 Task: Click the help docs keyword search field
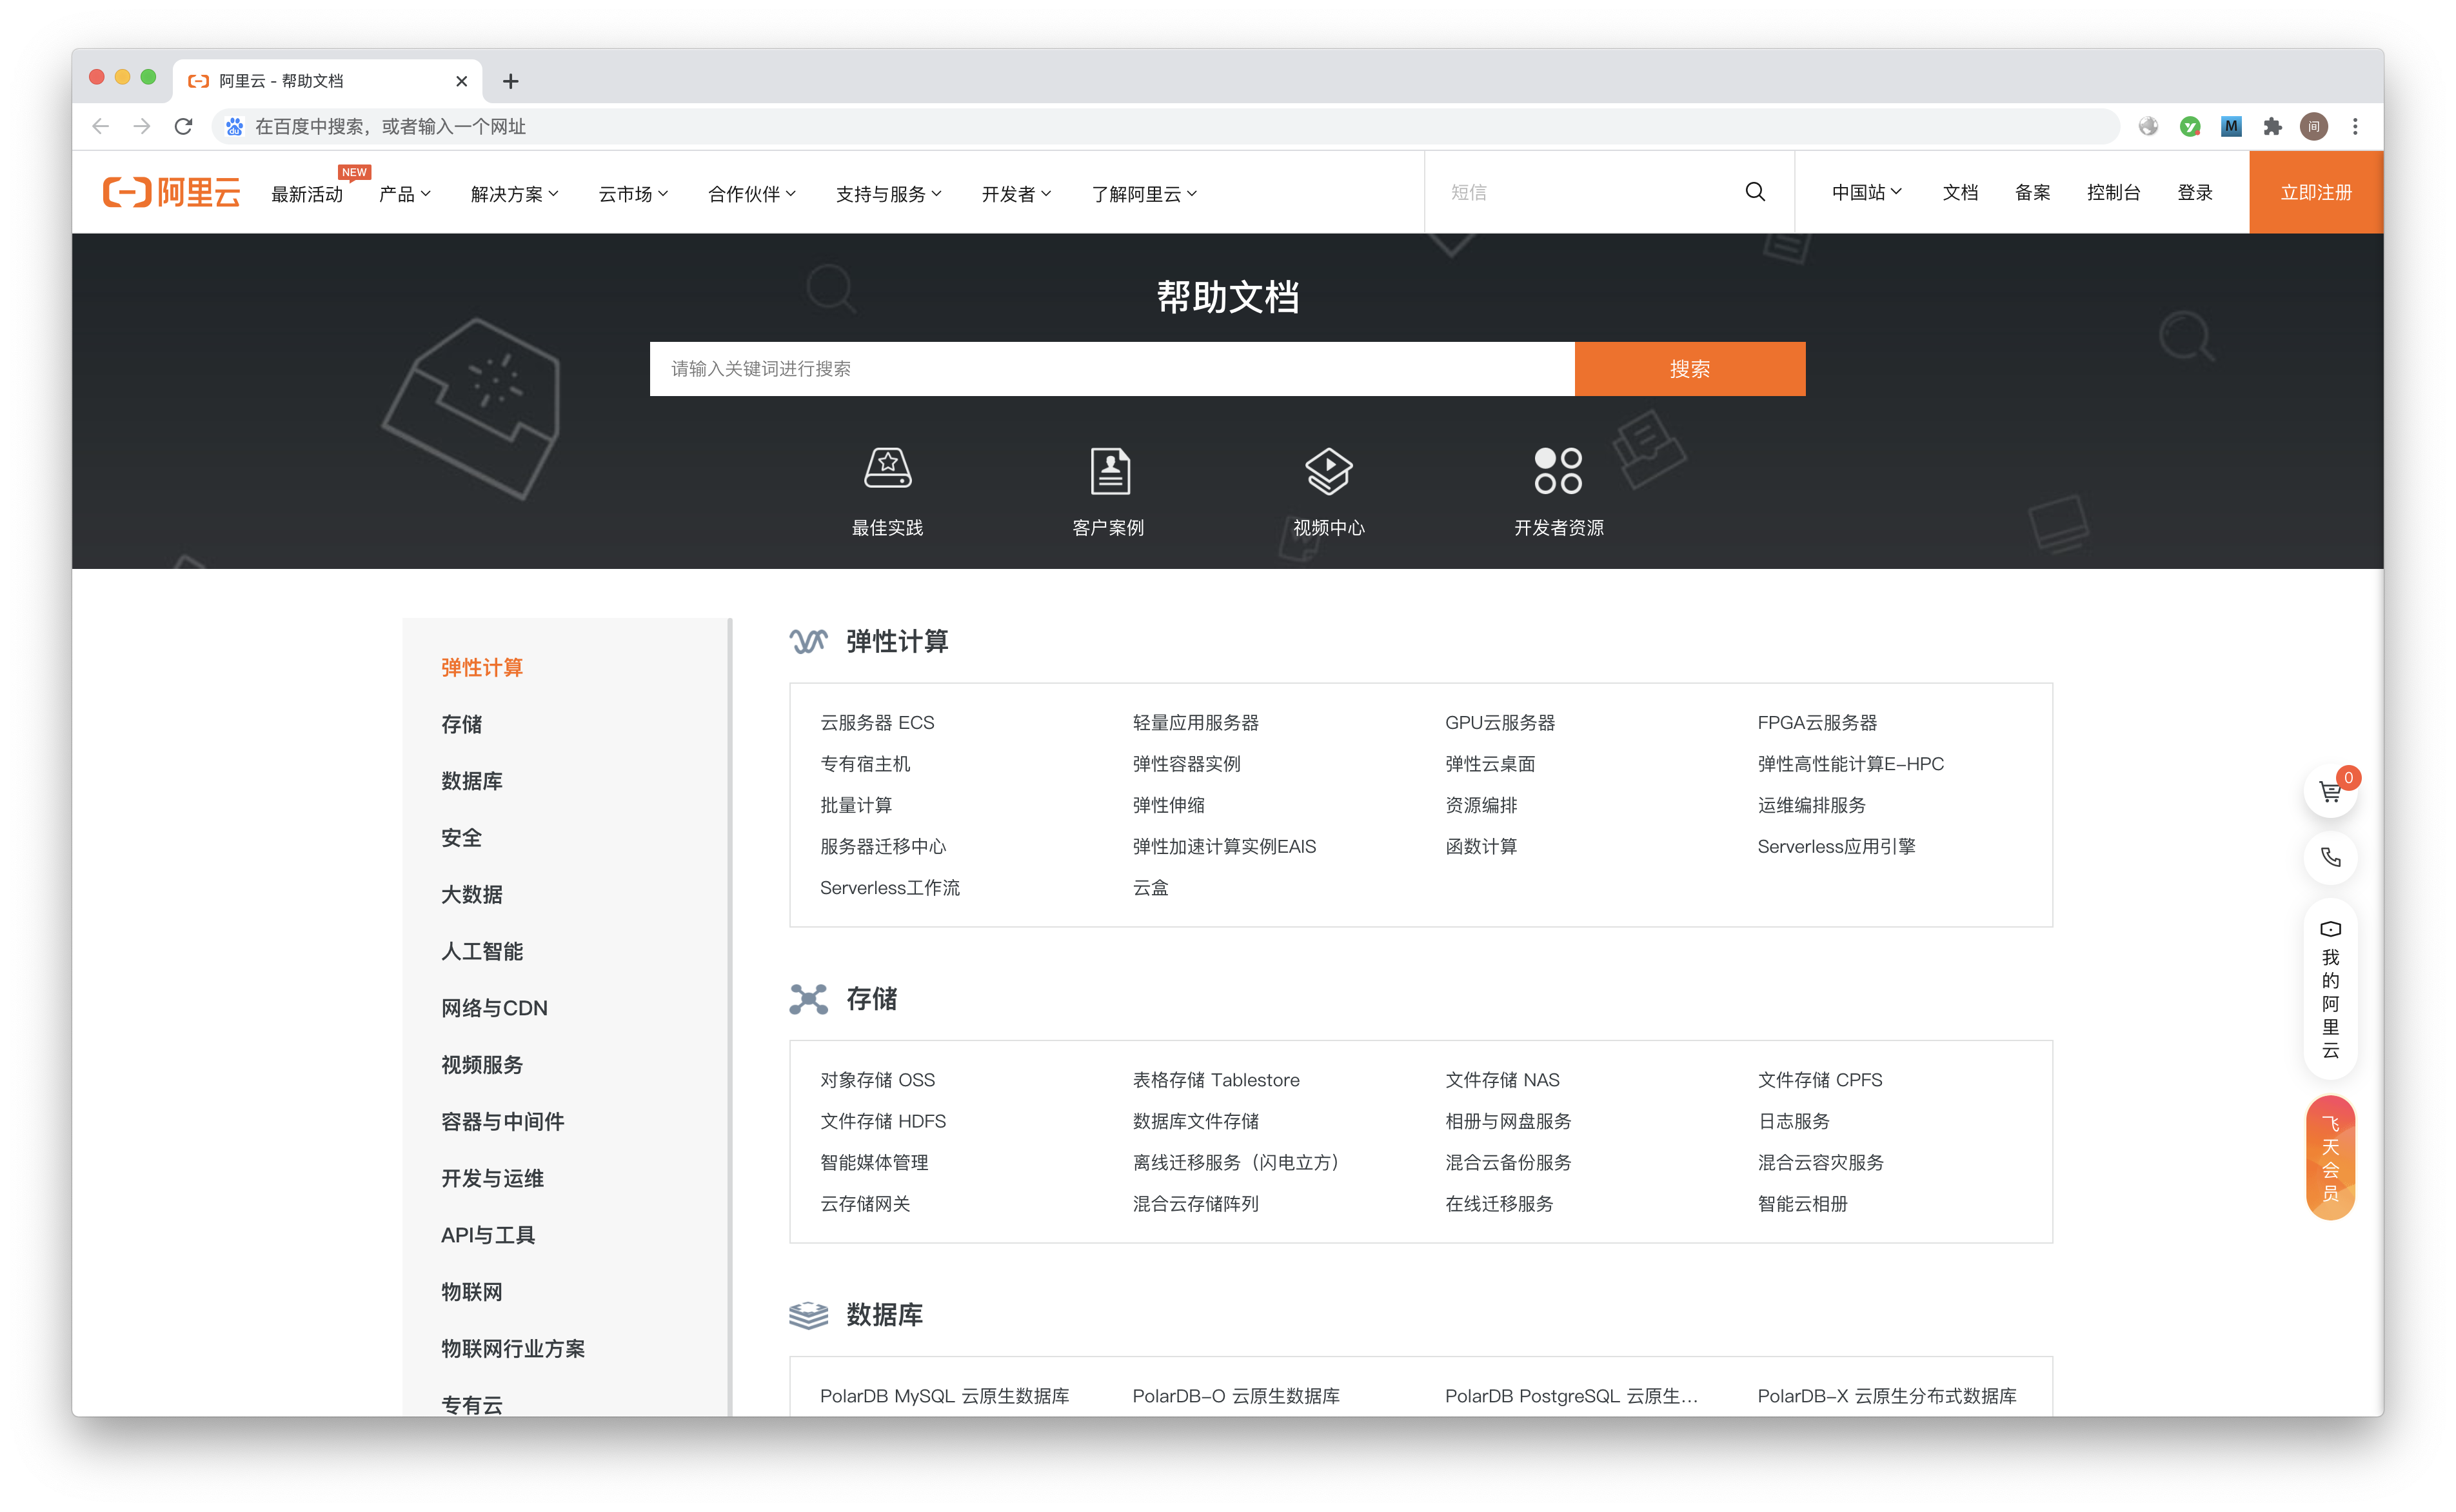tap(1111, 368)
